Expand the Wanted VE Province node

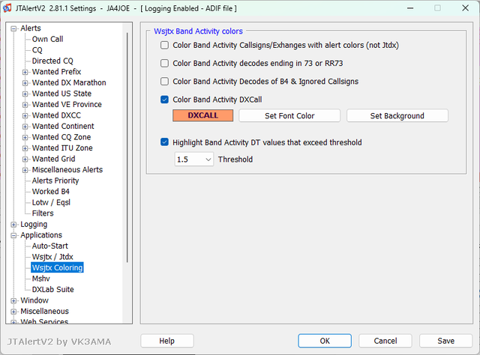[25, 105]
